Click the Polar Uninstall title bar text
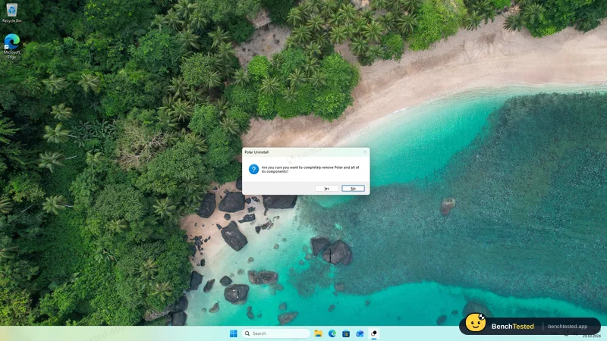This screenshot has height=341, width=607. (x=256, y=152)
